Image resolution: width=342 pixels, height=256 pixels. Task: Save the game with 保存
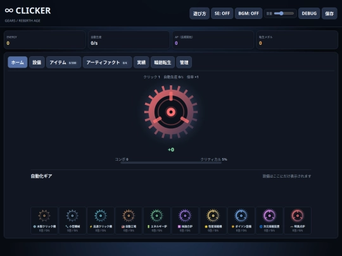coord(329,13)
